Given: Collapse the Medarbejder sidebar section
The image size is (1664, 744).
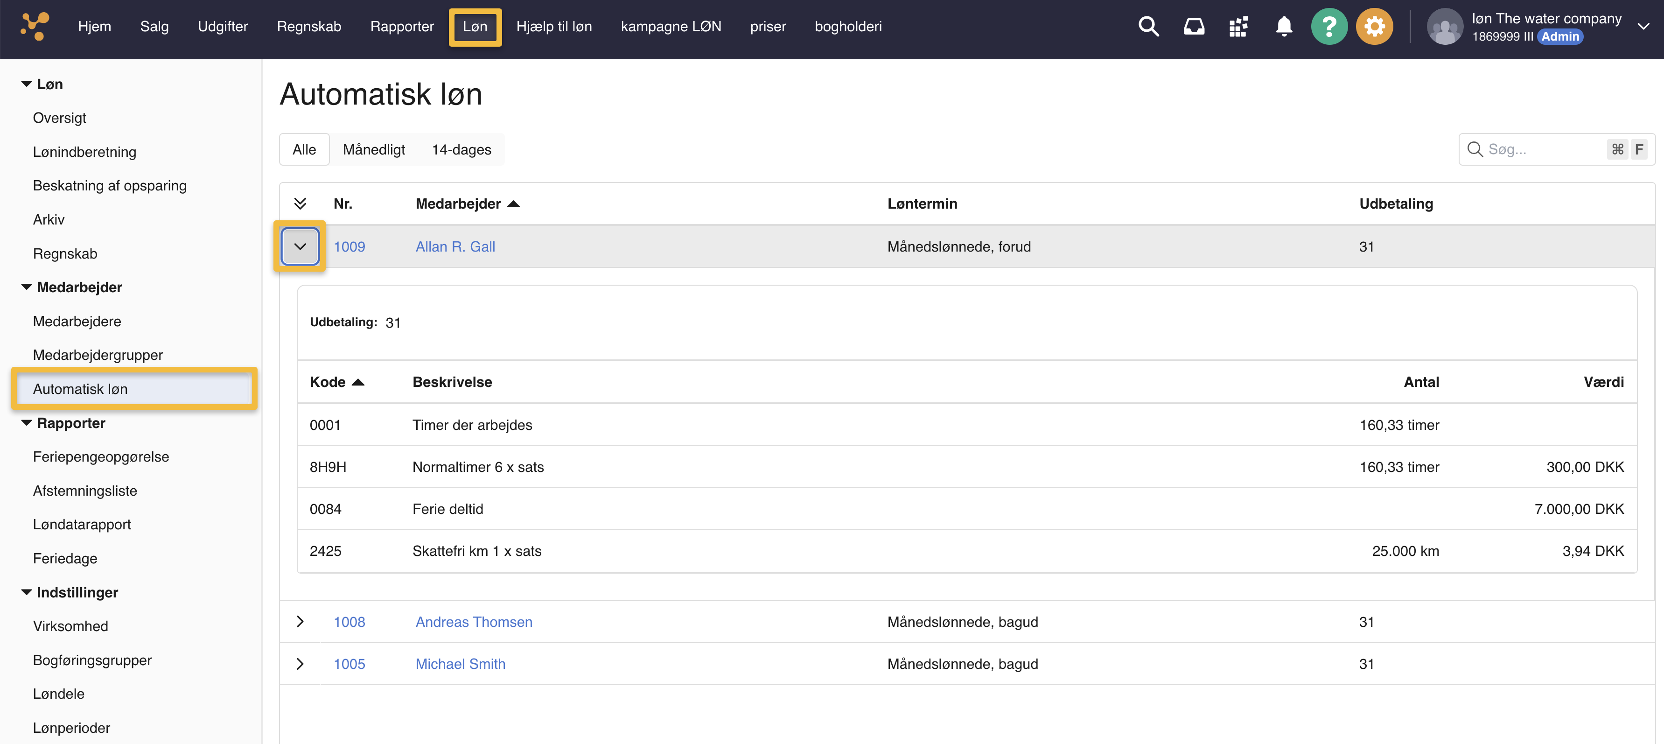Looking at the screenshot, I should (27, 287).
